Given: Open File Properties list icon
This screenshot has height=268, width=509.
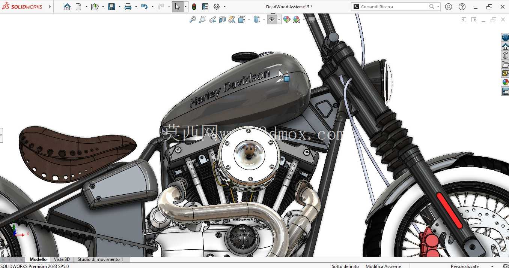Looking at the screenshot, I should click(x=205, y=7).
